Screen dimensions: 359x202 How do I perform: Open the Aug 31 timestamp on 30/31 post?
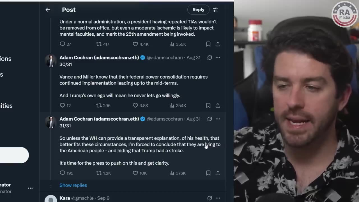(x=194, y=58)
